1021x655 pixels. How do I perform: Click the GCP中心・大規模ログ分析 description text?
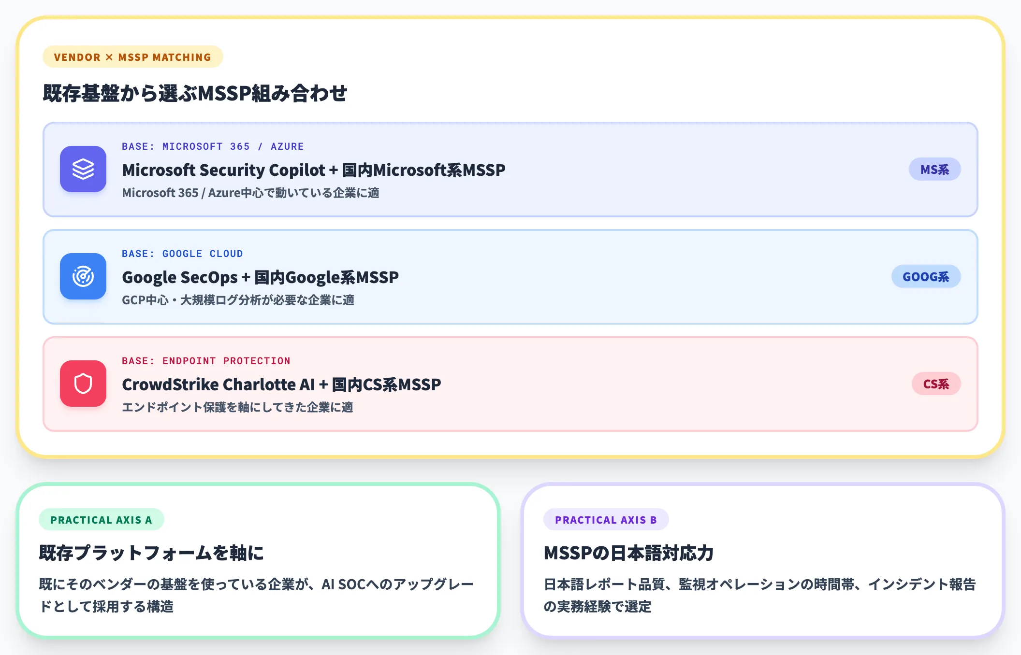tap(238, 300)
